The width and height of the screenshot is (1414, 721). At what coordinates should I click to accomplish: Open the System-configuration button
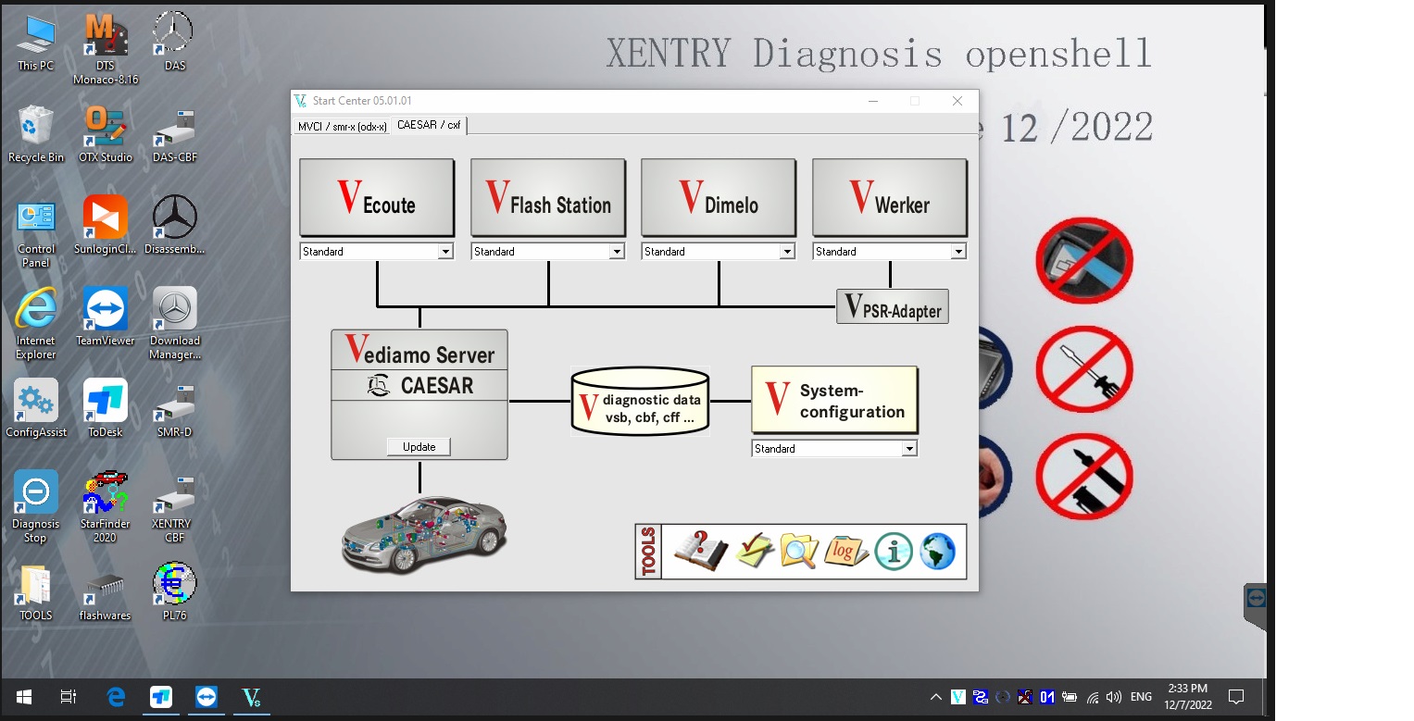[x=834, y=400]
